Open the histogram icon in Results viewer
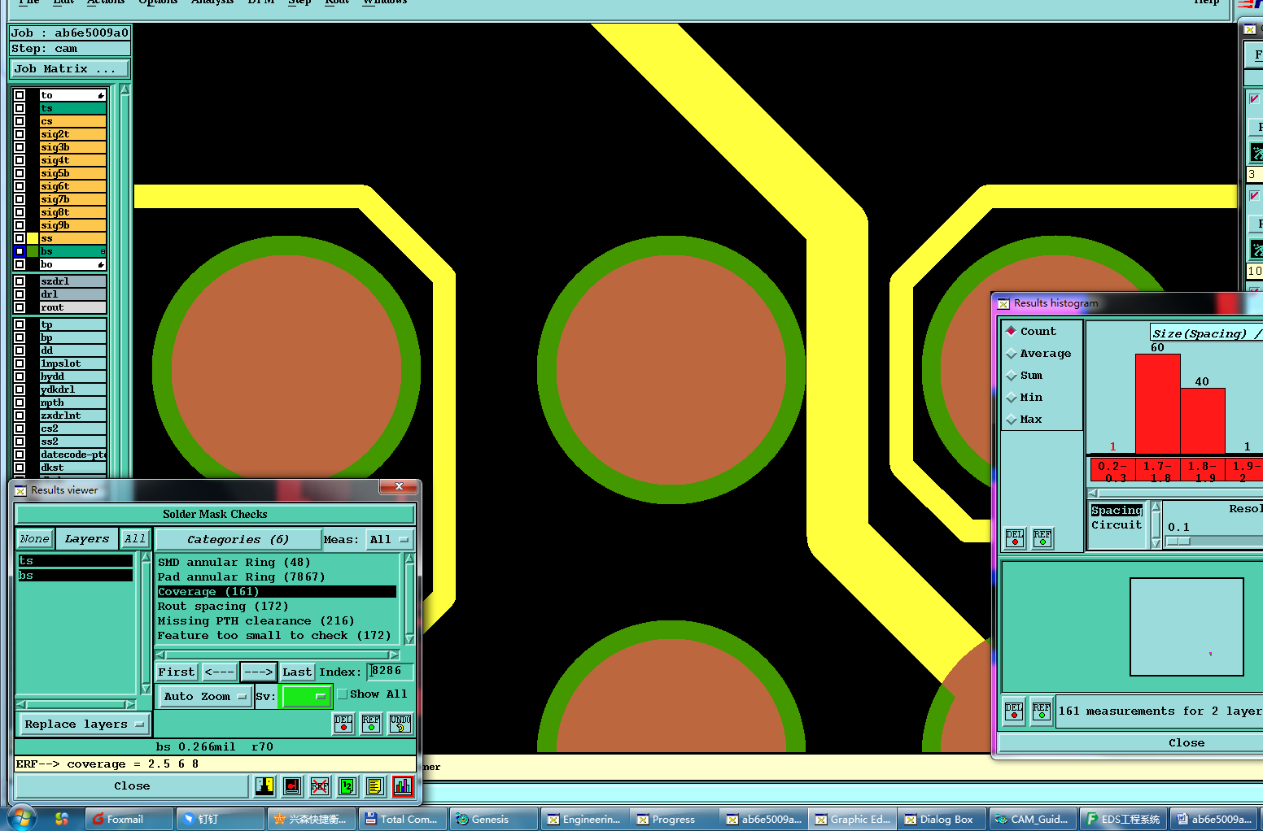1263x831 pixels. pos(402,785)
